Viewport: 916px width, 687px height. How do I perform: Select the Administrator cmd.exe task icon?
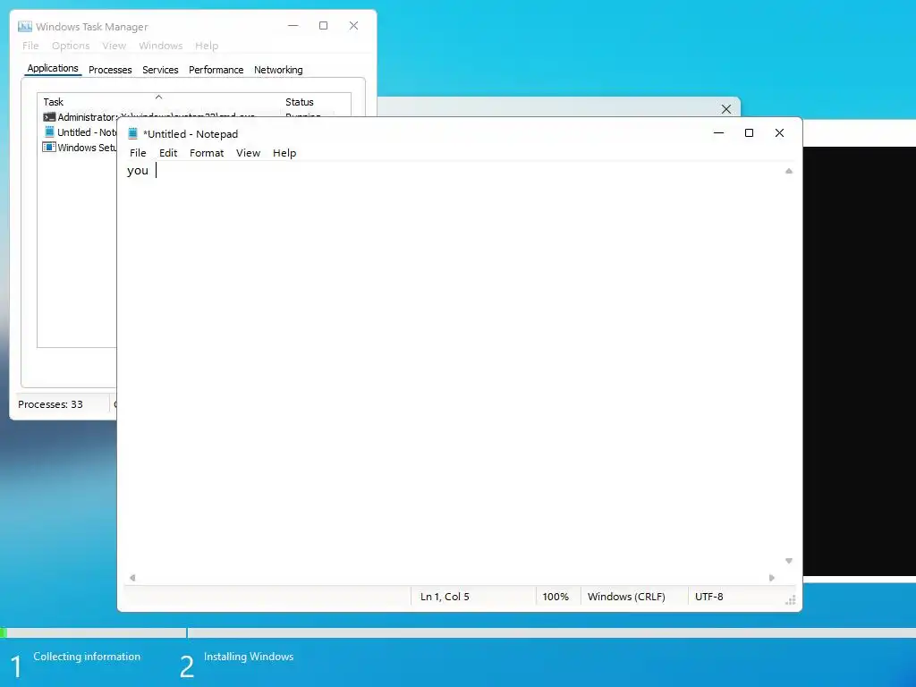(50, 117)
